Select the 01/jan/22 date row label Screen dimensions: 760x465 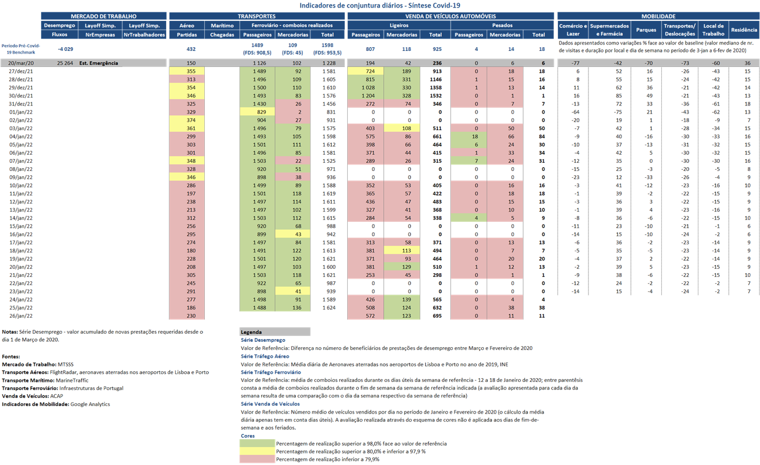click(x=21, y=112)
